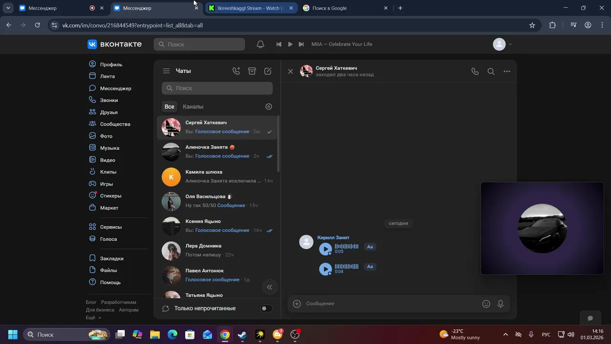Screen dimensions: 611x344
Task: Open chat folder settings gear
Action: point(269,107)
